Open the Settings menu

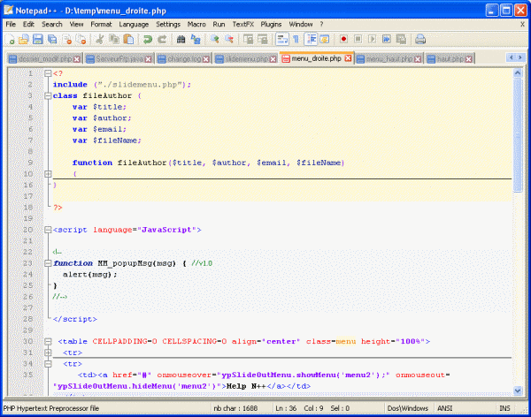168,25
